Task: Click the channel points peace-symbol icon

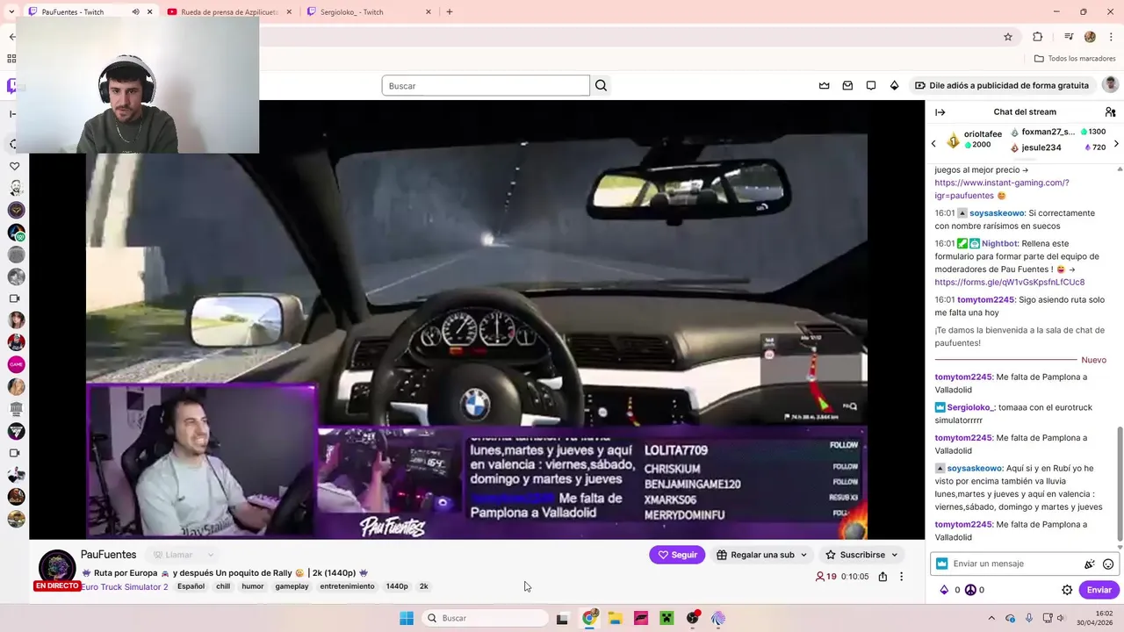Action: [970, 590]
